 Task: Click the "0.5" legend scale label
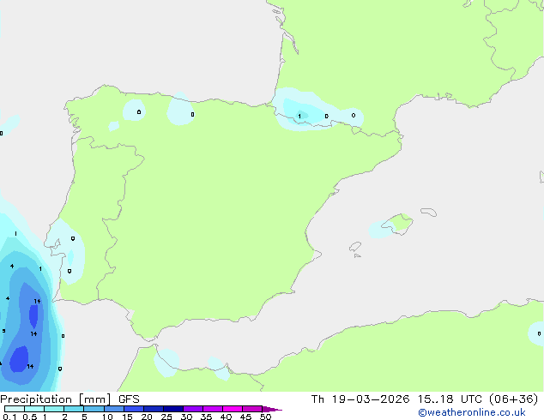29,417
